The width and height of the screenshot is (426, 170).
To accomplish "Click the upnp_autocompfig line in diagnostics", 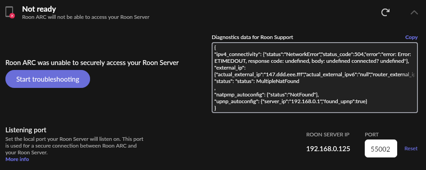I will 290,101.
